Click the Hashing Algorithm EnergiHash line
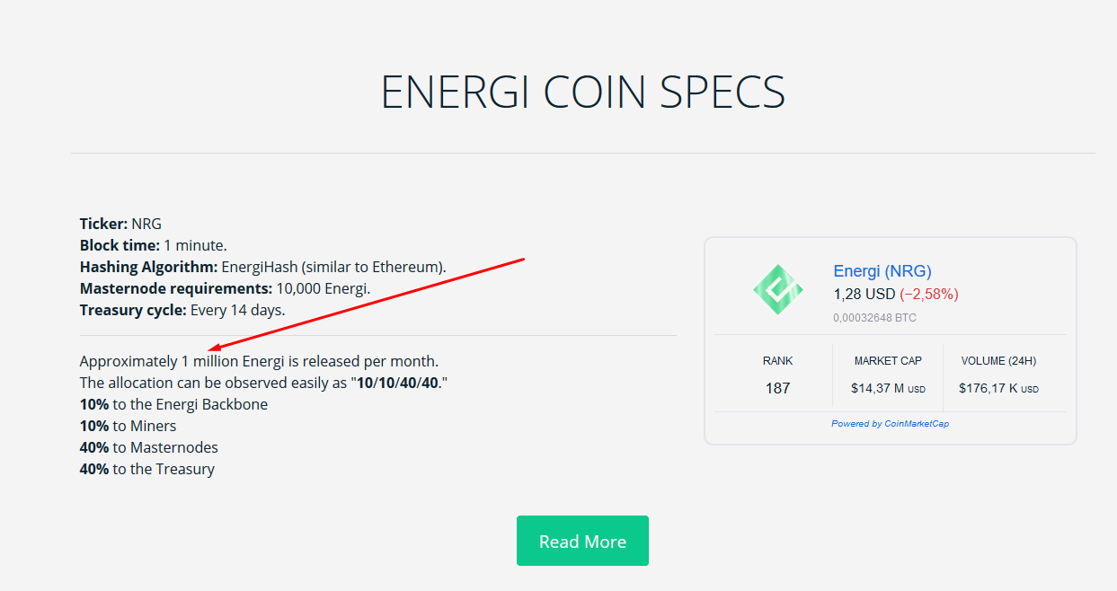 click(263, 267)
